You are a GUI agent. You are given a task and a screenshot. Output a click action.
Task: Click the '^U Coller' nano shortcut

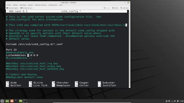[x=82, y=86]
